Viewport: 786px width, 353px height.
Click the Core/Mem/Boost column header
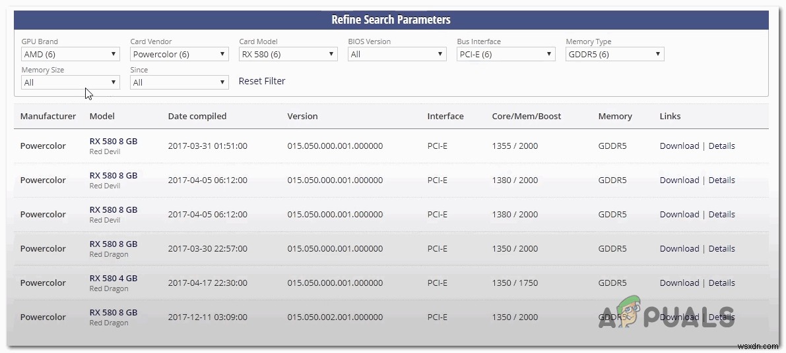[x=526, y=116]
